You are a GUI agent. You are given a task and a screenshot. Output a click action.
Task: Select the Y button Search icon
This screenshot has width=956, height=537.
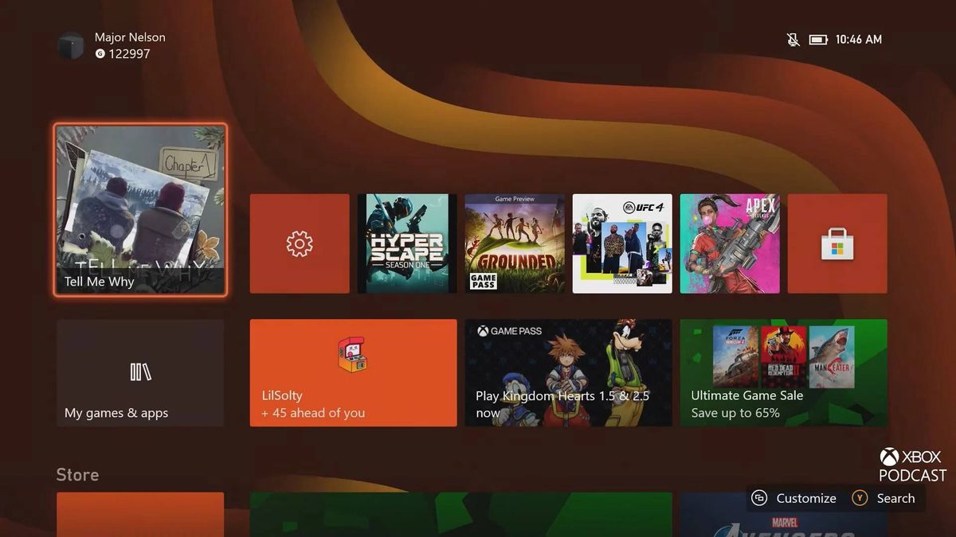pos(860,498)
